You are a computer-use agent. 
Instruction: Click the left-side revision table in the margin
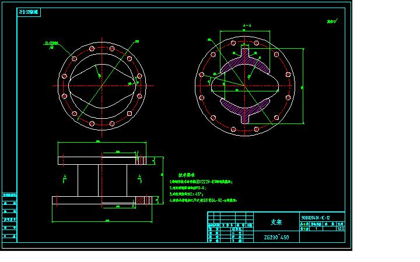point(9,215)
